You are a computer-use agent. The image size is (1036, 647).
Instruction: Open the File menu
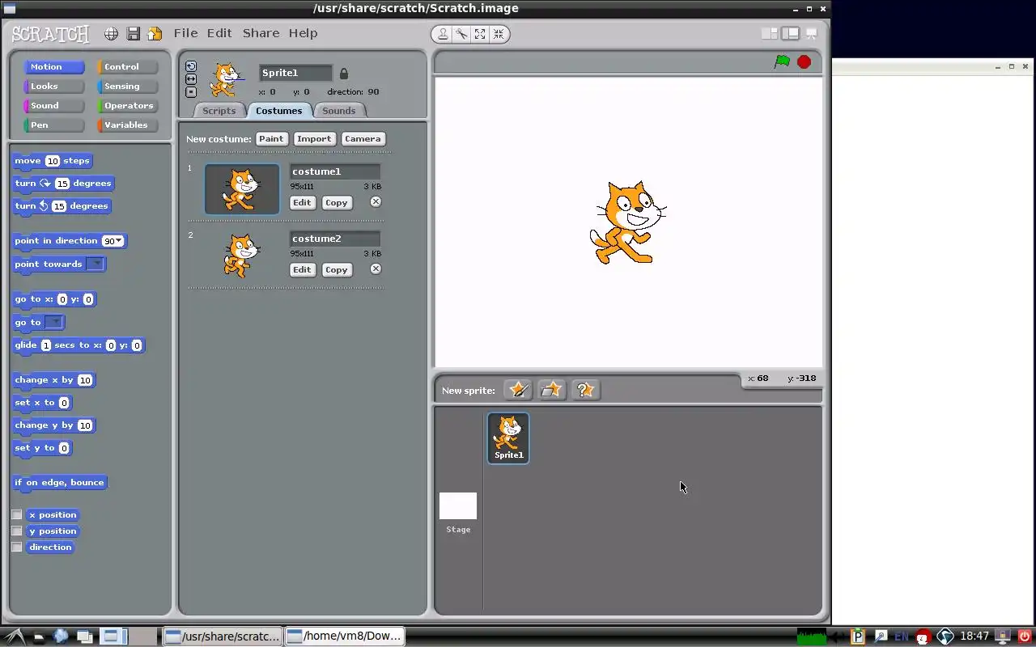185,33
